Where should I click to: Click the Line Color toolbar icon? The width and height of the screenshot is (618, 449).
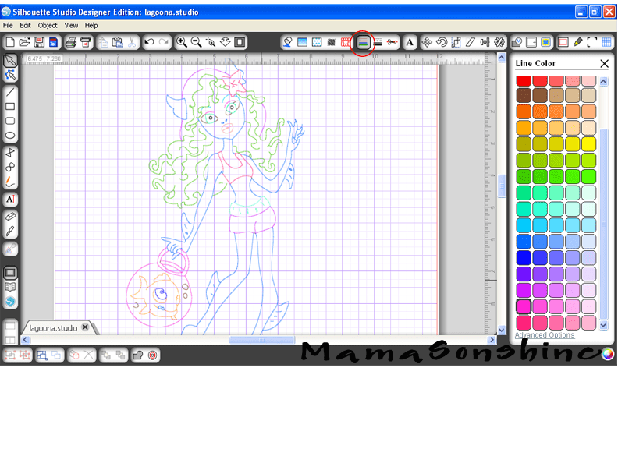[363, 42]
